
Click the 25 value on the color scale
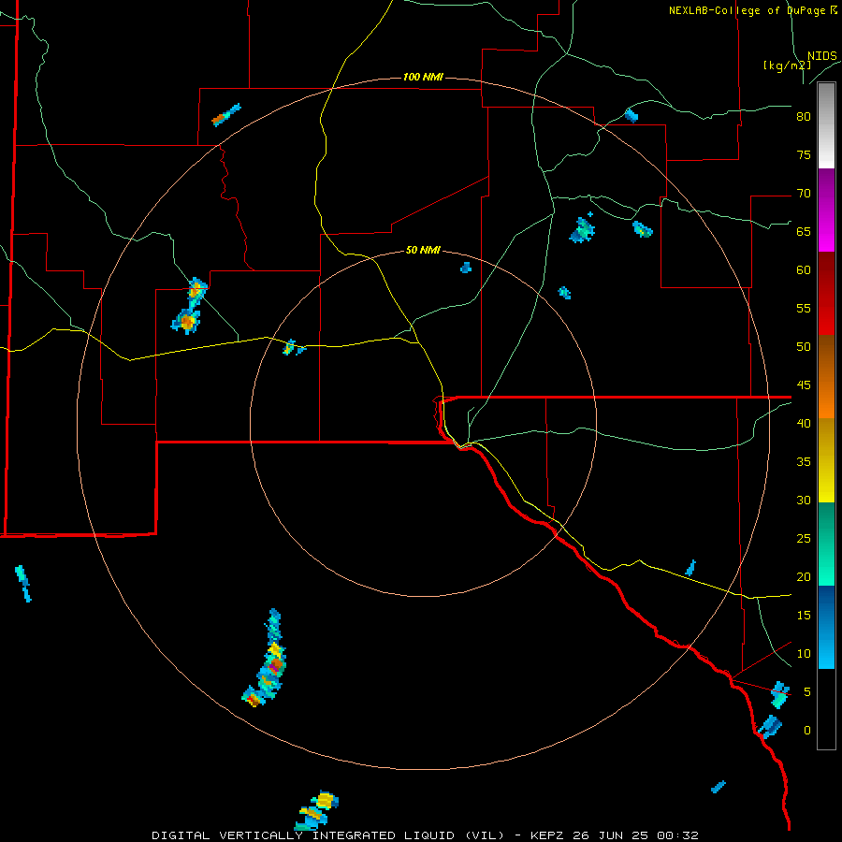[804, 538]
